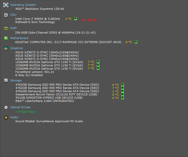Select Sound Blaster Surveillance Approved HD Audio

(x=49, y=121)
